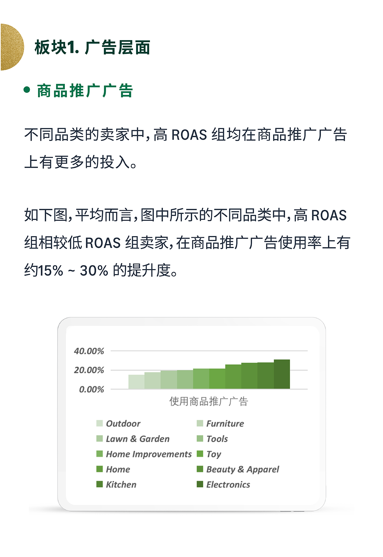The width and height of the screenshot is (383, 557).
Task: Click the heading 板块1. 广告层面
Action: 93,47
